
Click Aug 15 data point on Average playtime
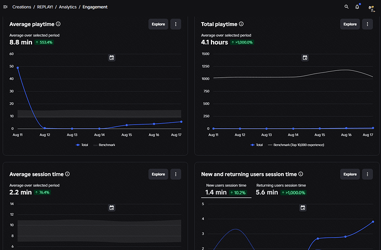click(x=126, y=125)
